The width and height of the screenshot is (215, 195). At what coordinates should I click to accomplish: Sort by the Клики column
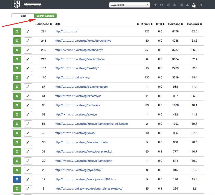click(147, 24)
